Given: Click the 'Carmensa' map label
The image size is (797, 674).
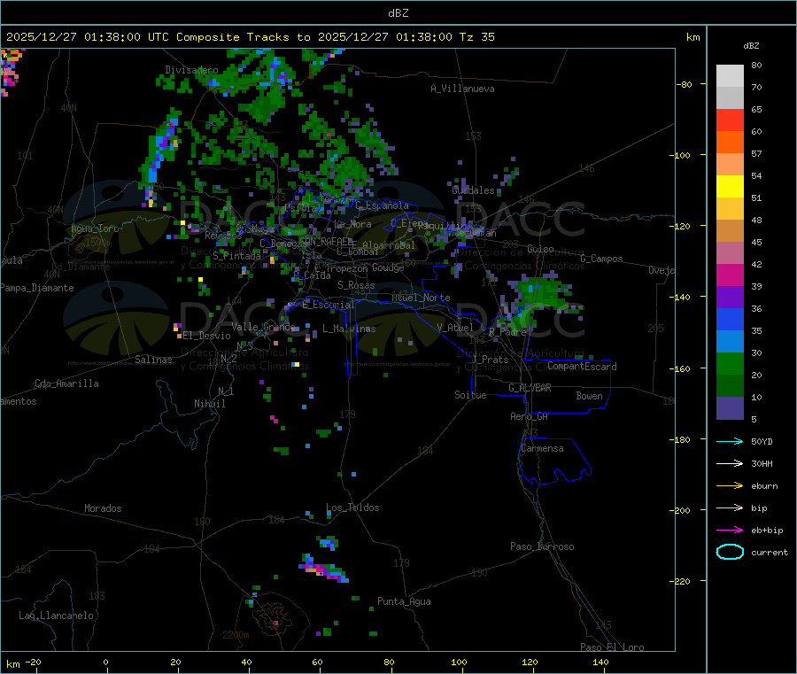Looking at the screenshot, I should pyautogui.click(x=542, y=448).
